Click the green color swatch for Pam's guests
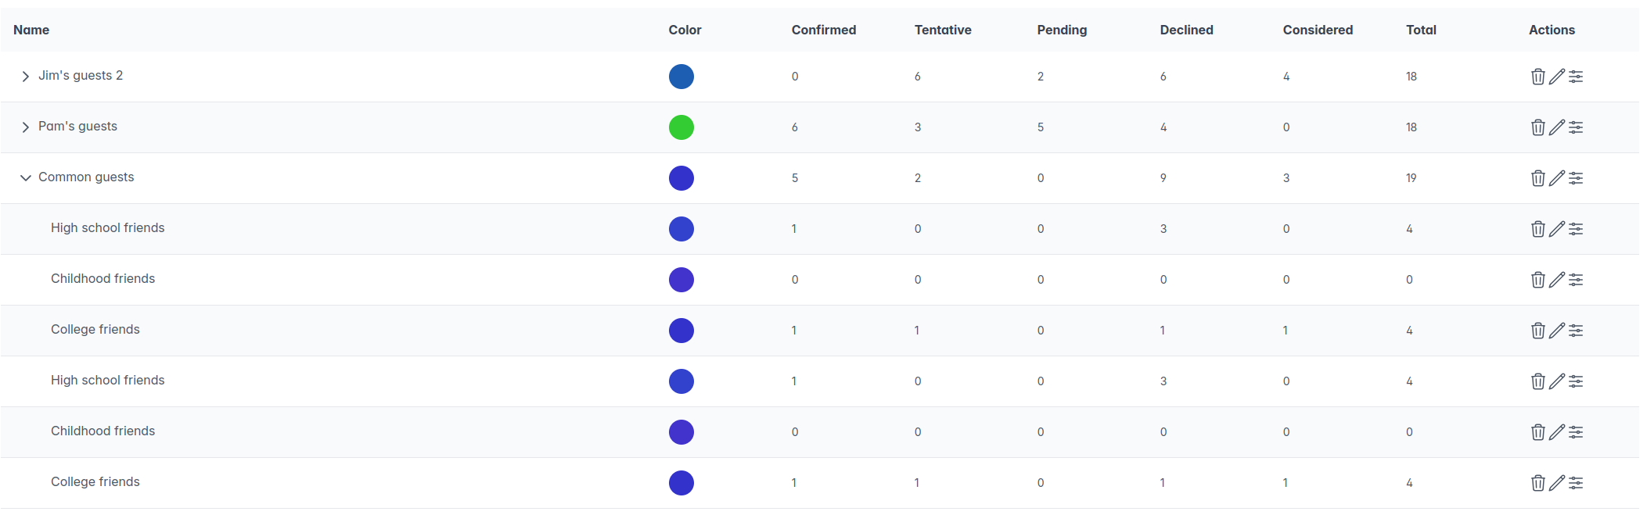 point(681,127)
